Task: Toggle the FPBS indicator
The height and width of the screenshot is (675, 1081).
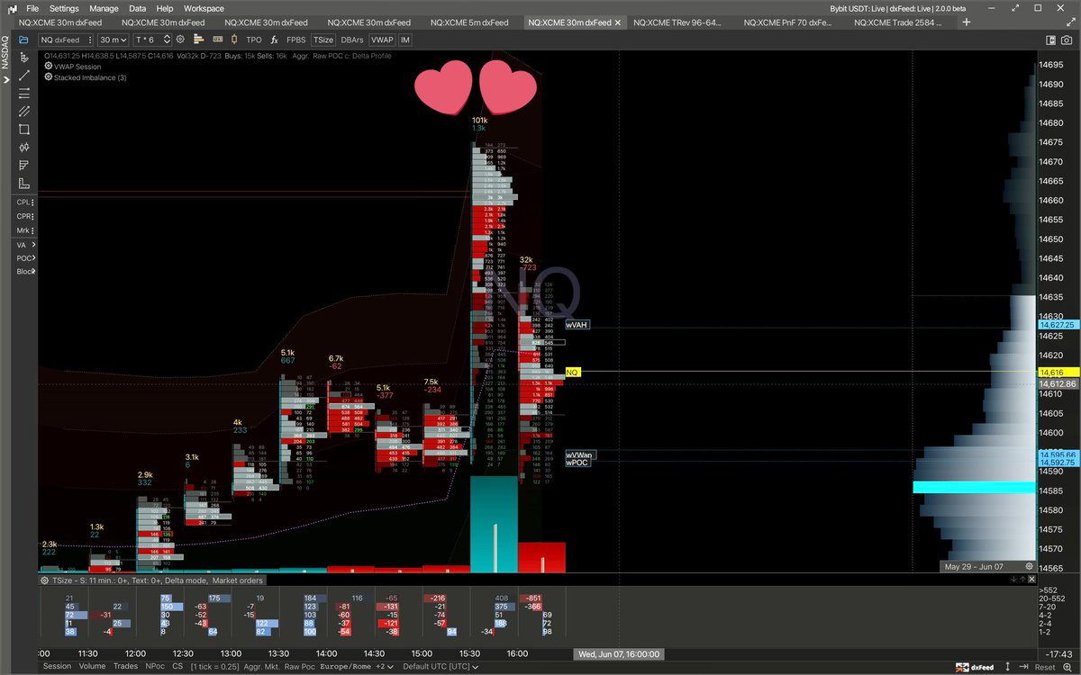Action: 296,40
